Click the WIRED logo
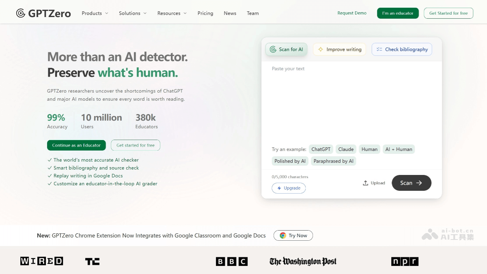Screen dimensions: 487x274 click(x=42, y=261)
